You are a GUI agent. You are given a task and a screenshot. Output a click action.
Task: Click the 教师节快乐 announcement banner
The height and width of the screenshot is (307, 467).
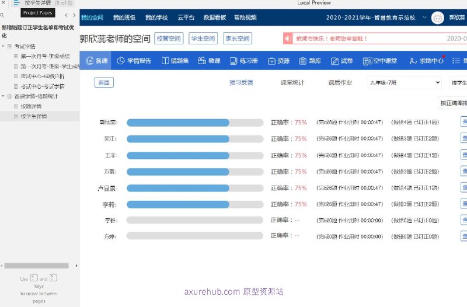click(x=375, y=39)
